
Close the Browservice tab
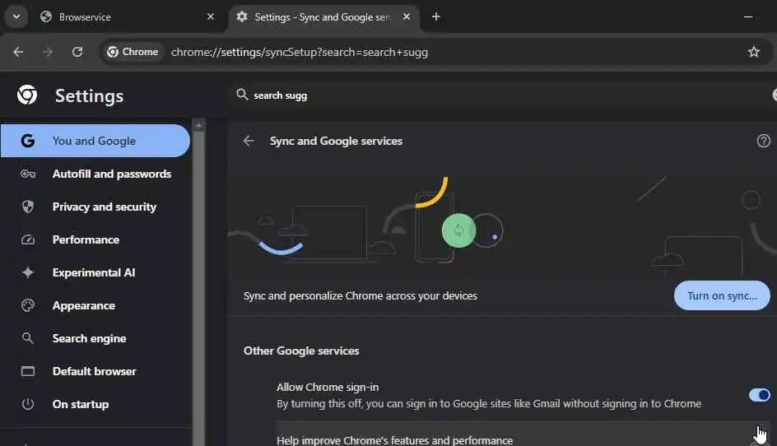pyautogui.click(x=211, y=16)
